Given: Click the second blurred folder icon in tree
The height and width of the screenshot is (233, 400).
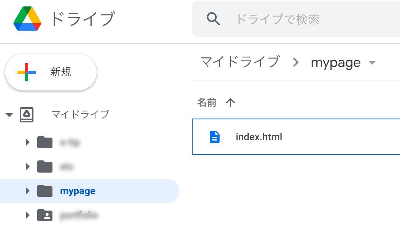Looking at the screenshot, I should tap(45, 166).
